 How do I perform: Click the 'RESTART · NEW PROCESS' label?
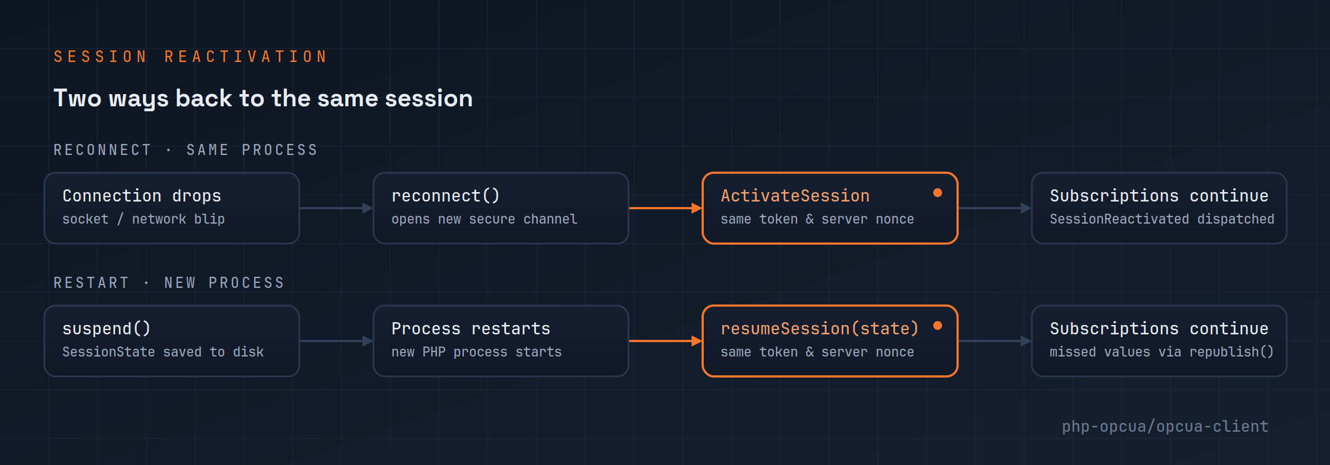169,283
